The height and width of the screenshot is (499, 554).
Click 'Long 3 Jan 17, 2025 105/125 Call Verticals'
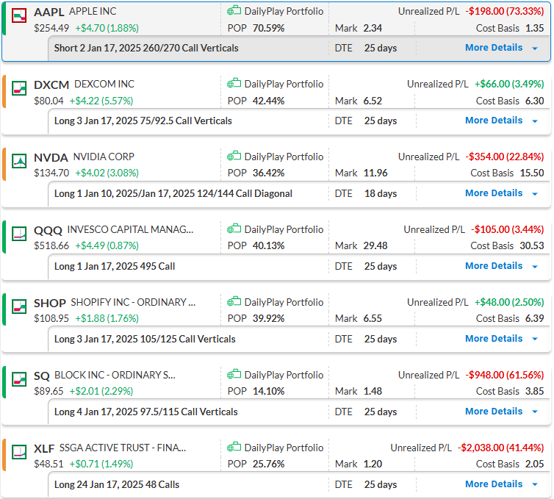pyautogui.click(x=145, y=340)
